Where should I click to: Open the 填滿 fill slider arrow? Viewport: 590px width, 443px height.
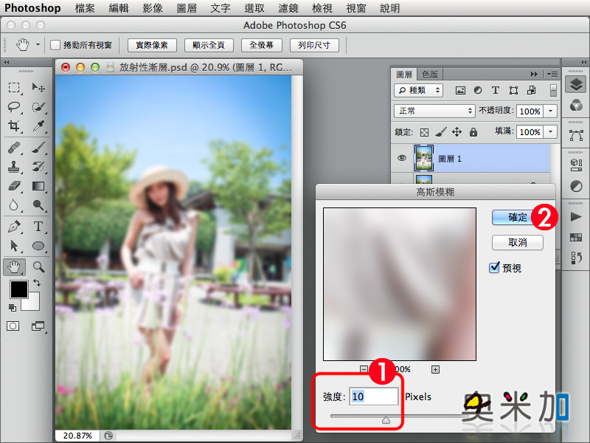pos(550,132)
